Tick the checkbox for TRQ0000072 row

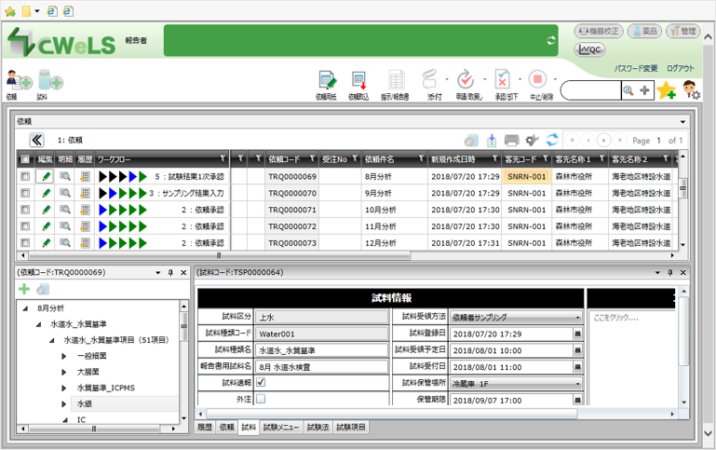pos(25,226)
